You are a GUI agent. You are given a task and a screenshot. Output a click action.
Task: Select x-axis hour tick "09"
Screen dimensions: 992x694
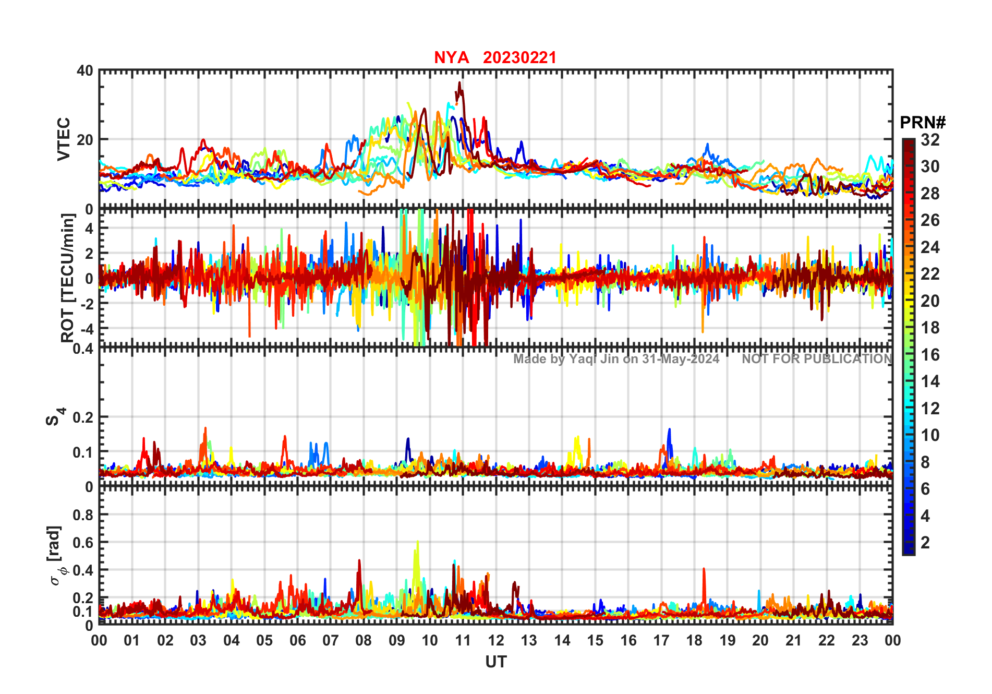pyautogui.click(x=396, y=640)
